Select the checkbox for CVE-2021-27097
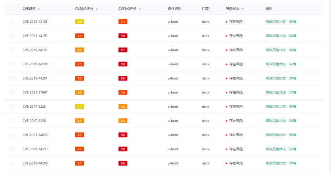Viewport: 331px width, 173px height. (x=11, y=92)
